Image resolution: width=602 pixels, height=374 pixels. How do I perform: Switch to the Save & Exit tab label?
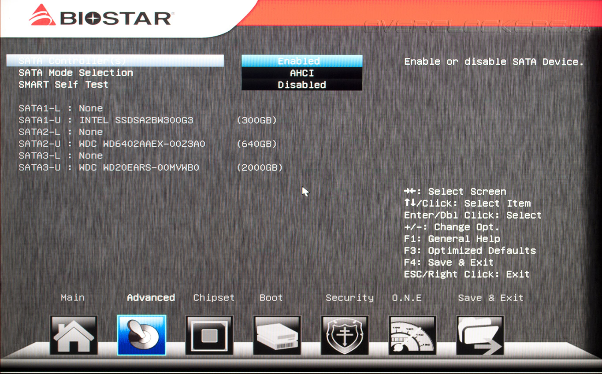click(x=491, y=298)
